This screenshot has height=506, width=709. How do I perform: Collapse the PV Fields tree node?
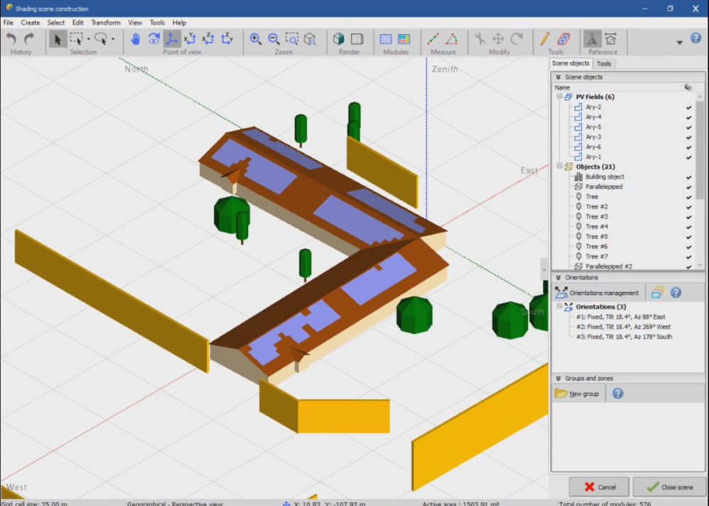pos(559,97)
